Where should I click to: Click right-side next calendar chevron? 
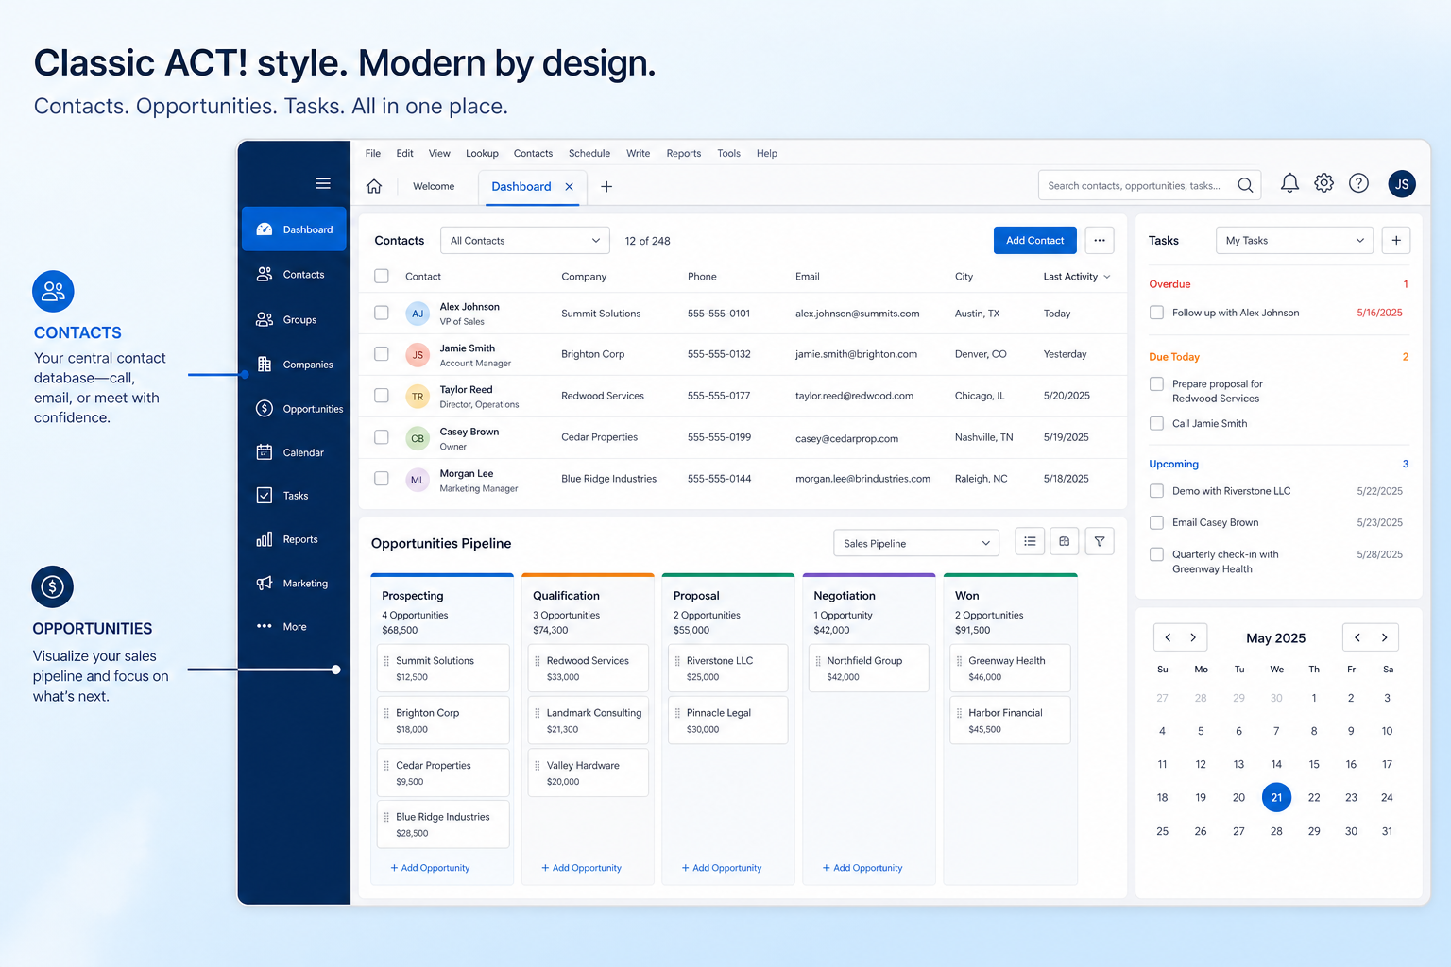[1384, 637]
